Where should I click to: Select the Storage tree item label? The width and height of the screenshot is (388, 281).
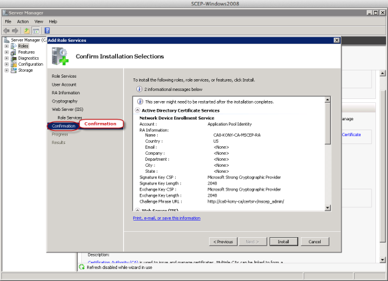25,70
